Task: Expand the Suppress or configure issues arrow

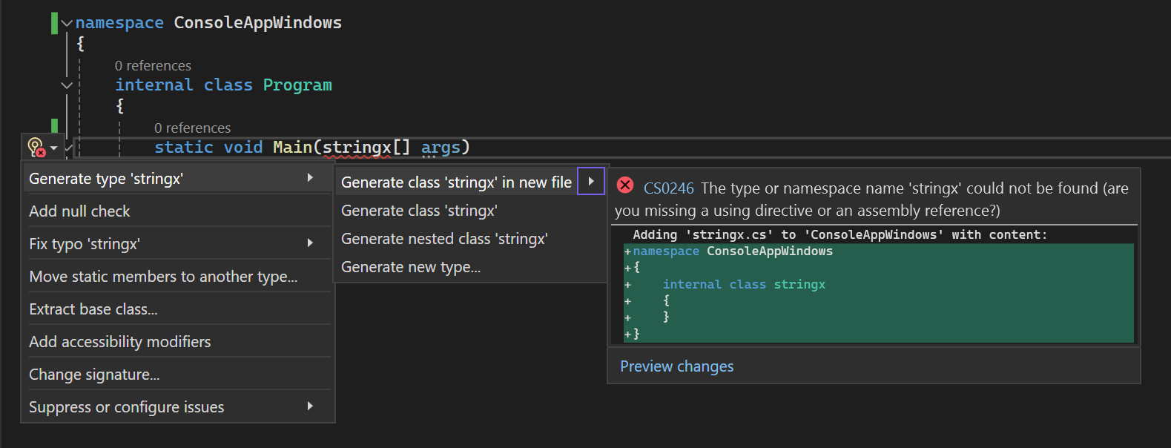Action: (x=310, y=406)
